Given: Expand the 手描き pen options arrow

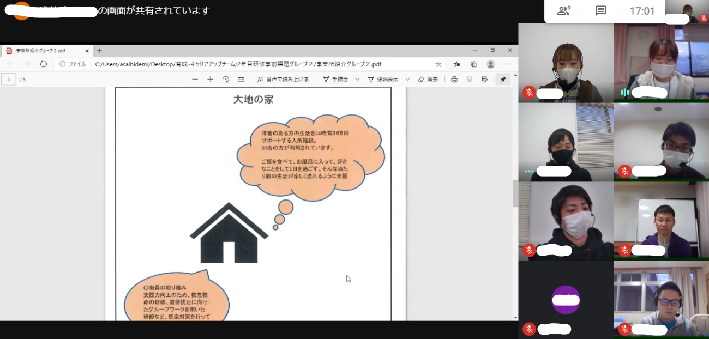Looking at the screenshot, I should [x=357, y=80].
